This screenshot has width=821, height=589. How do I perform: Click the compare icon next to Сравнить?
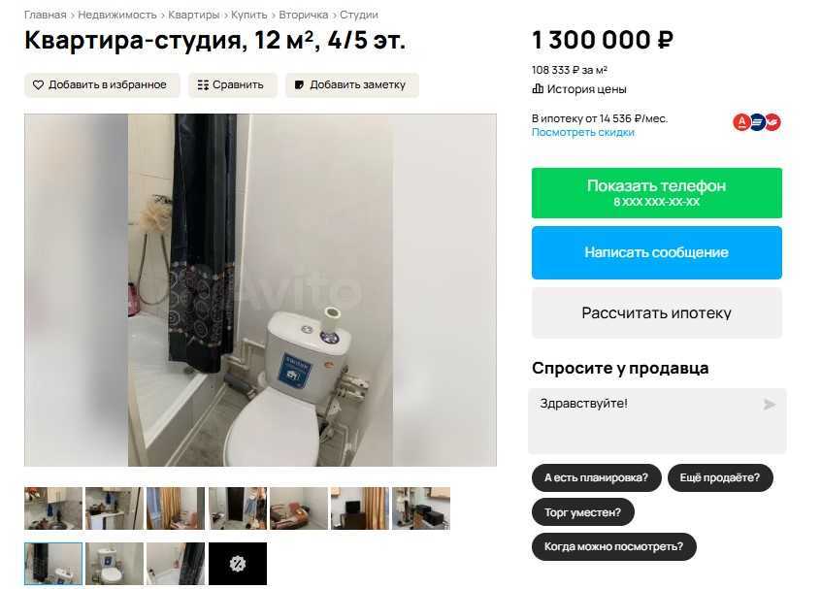[x=203, y=84]
